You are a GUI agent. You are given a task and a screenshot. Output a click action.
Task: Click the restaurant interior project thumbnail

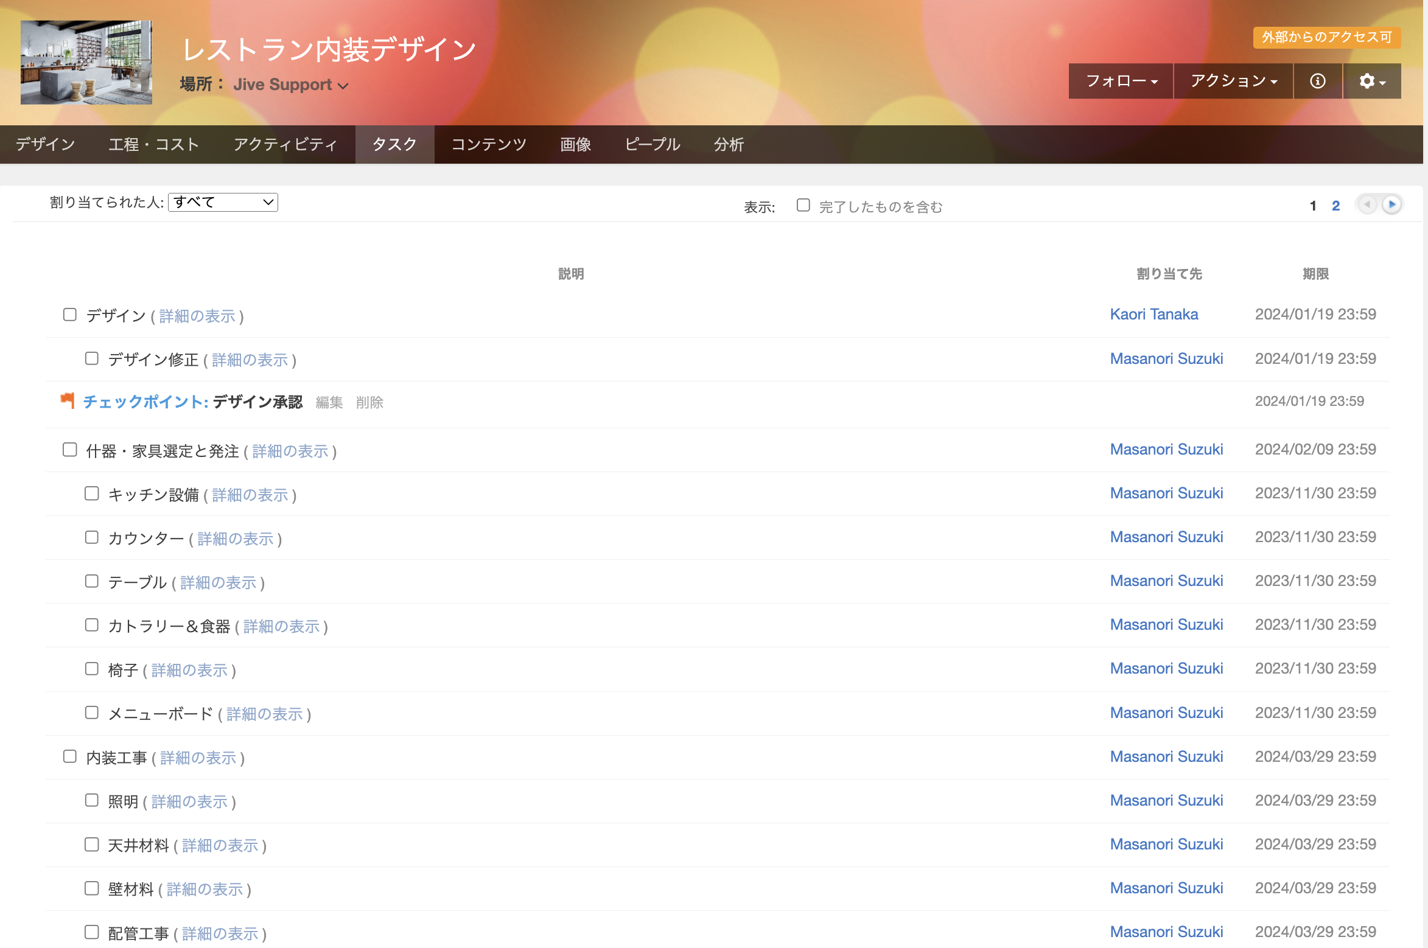pyautogui.click(x=86, y=62)
